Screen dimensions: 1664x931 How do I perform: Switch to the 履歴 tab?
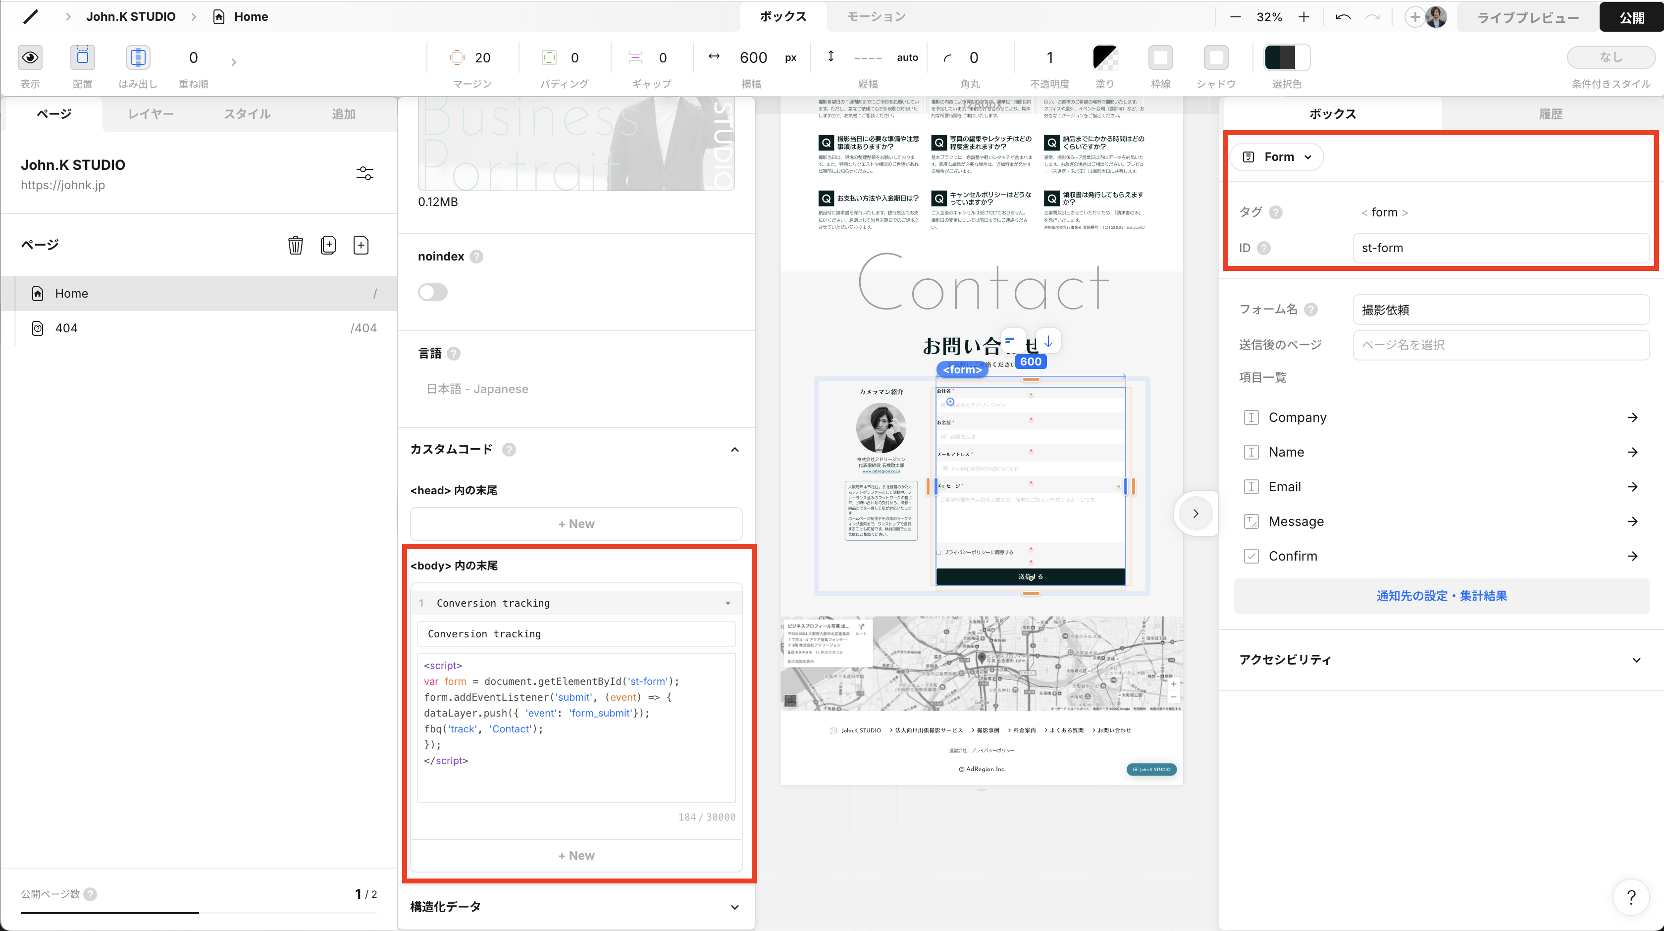pos(1550,114)
